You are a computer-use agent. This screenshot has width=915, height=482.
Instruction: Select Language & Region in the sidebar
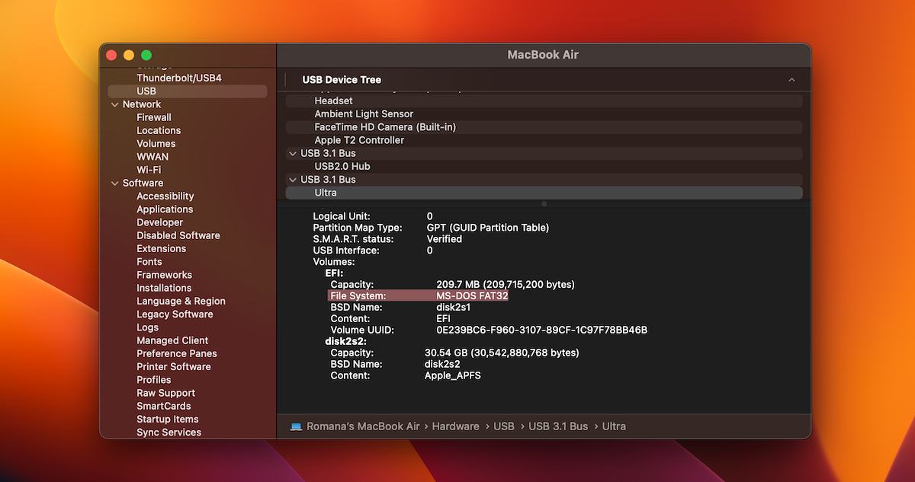[x=181, y=301]
